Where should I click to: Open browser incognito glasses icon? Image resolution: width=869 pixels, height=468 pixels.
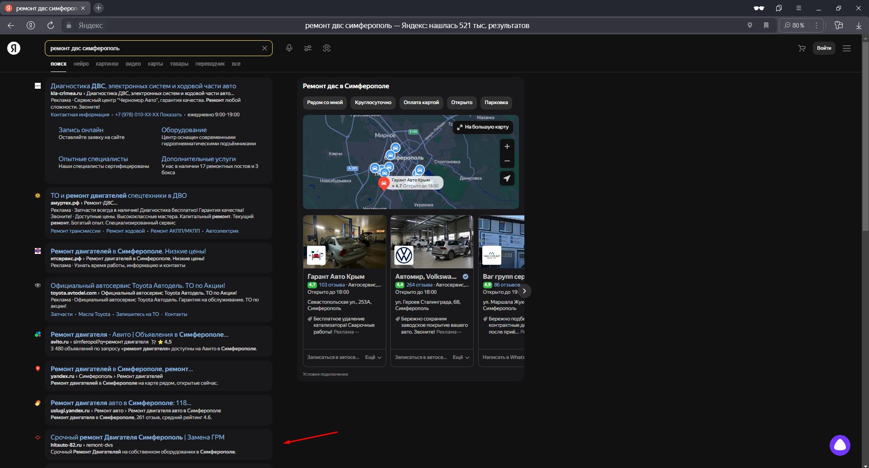(759, 8)
